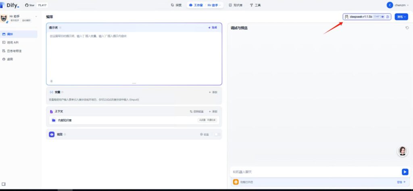413x191 pixels.
Task: Expand the 发布 publish dropdown
Action: (401, 17)
